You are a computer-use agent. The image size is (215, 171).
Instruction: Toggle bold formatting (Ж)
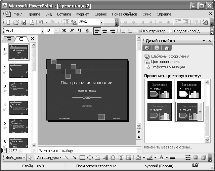64,31
